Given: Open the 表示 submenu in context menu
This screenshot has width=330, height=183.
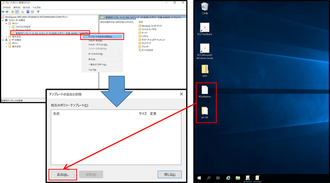Looking at the screenshot, I should [102, 59].
